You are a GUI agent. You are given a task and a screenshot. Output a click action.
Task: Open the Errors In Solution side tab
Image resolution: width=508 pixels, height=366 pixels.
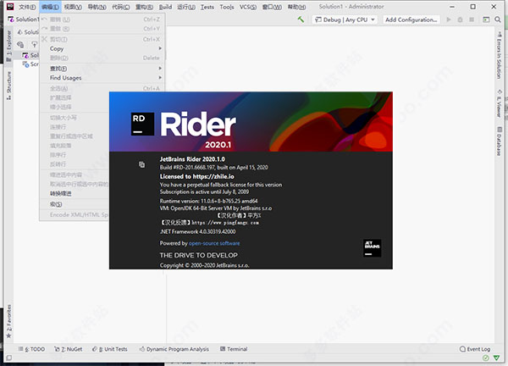pos(499,55)
